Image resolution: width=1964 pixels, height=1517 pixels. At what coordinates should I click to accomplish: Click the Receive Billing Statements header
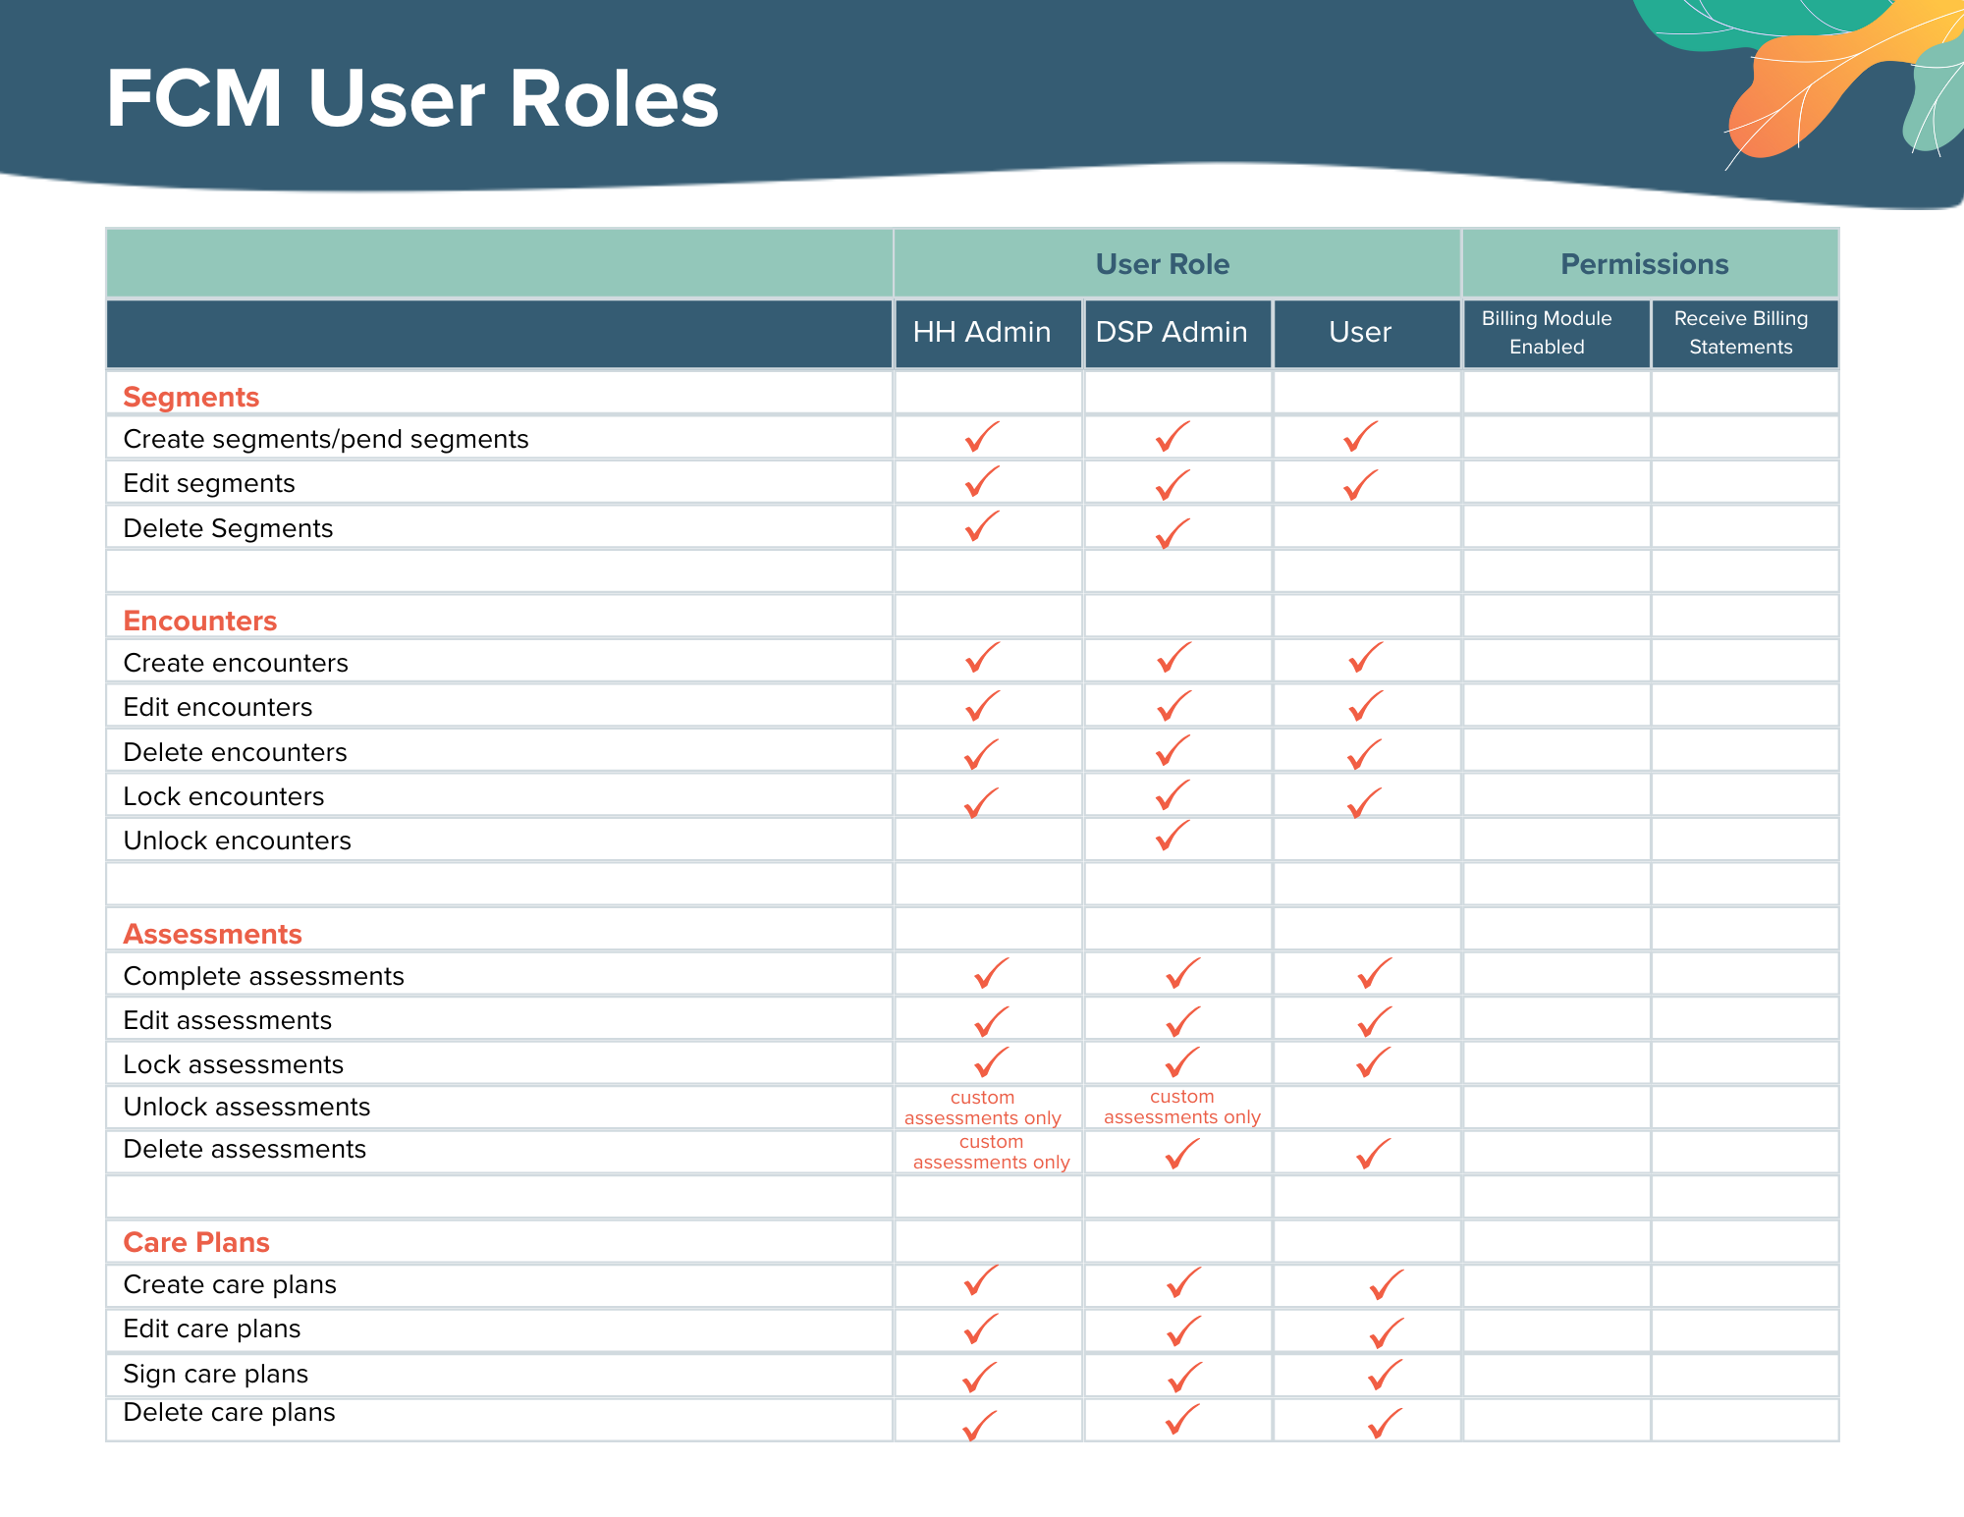(x=1740, y=332)
